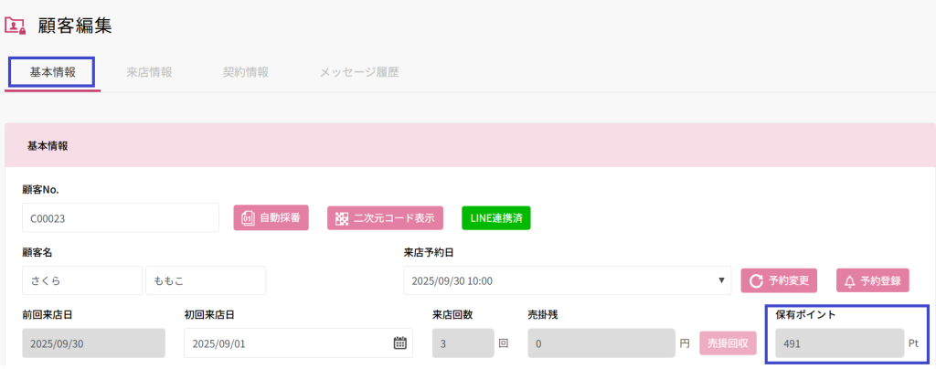The height and width of the screenshot is (369, 936).
Task: View the メッセージ履歴 tab
Action: [x=358, y=72]
